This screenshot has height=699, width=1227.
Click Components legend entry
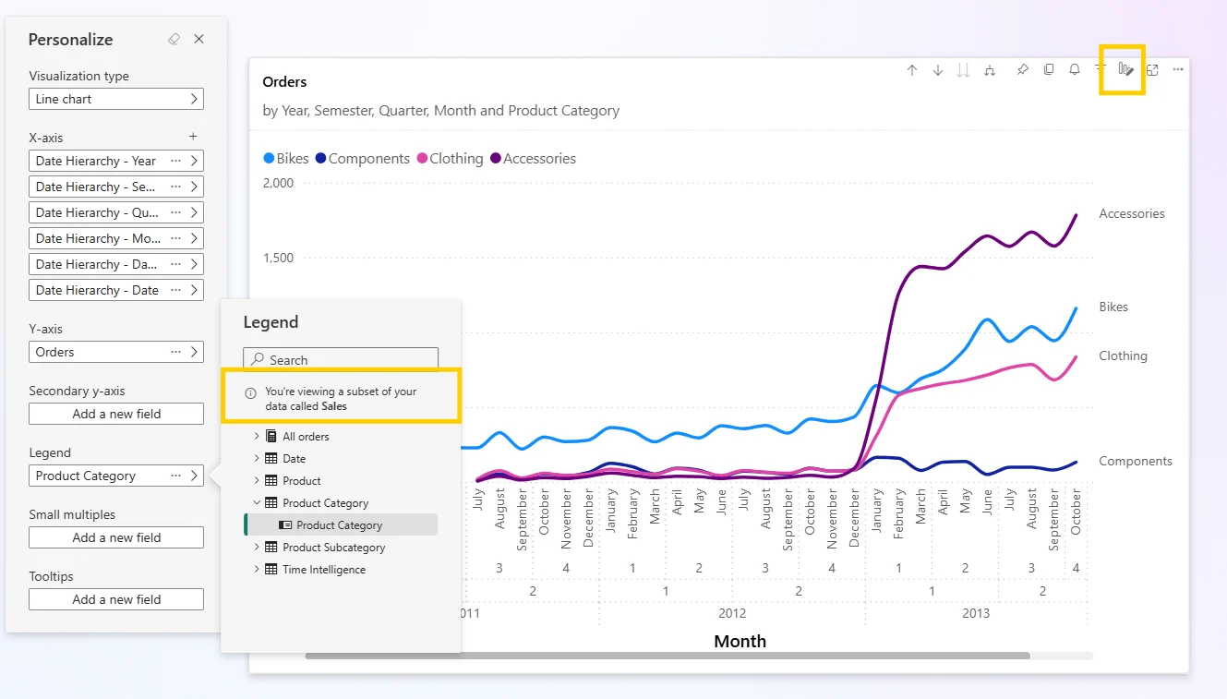[x=362, y=159]
